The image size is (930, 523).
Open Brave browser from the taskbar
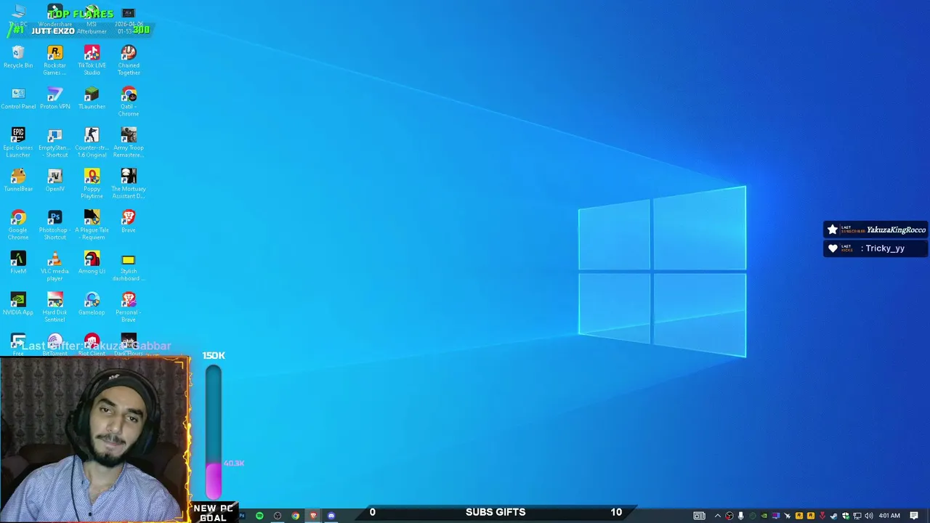(313, 516)
